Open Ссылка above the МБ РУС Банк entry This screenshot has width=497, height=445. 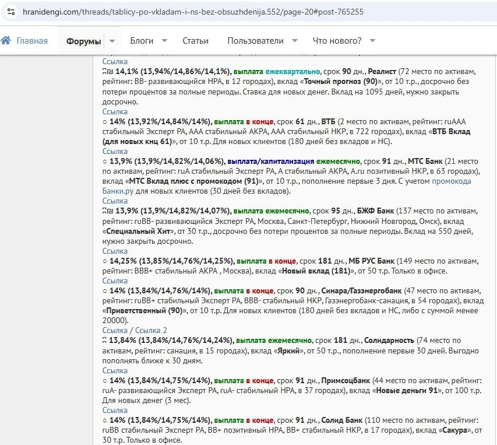pyautogui.click(x=115, y=251)
